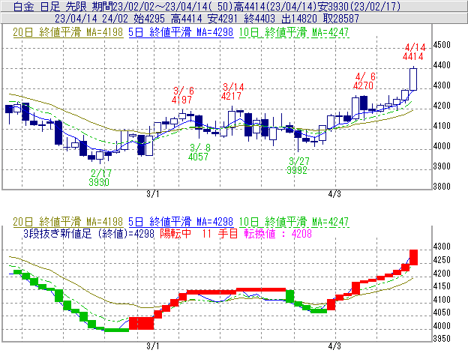Click the 23/04/14 24/02 contract date text
Screen dimensions: 468x356
click(x=91, y=19)
